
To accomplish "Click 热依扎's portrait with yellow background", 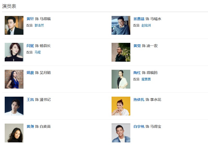I will (121, 106).
